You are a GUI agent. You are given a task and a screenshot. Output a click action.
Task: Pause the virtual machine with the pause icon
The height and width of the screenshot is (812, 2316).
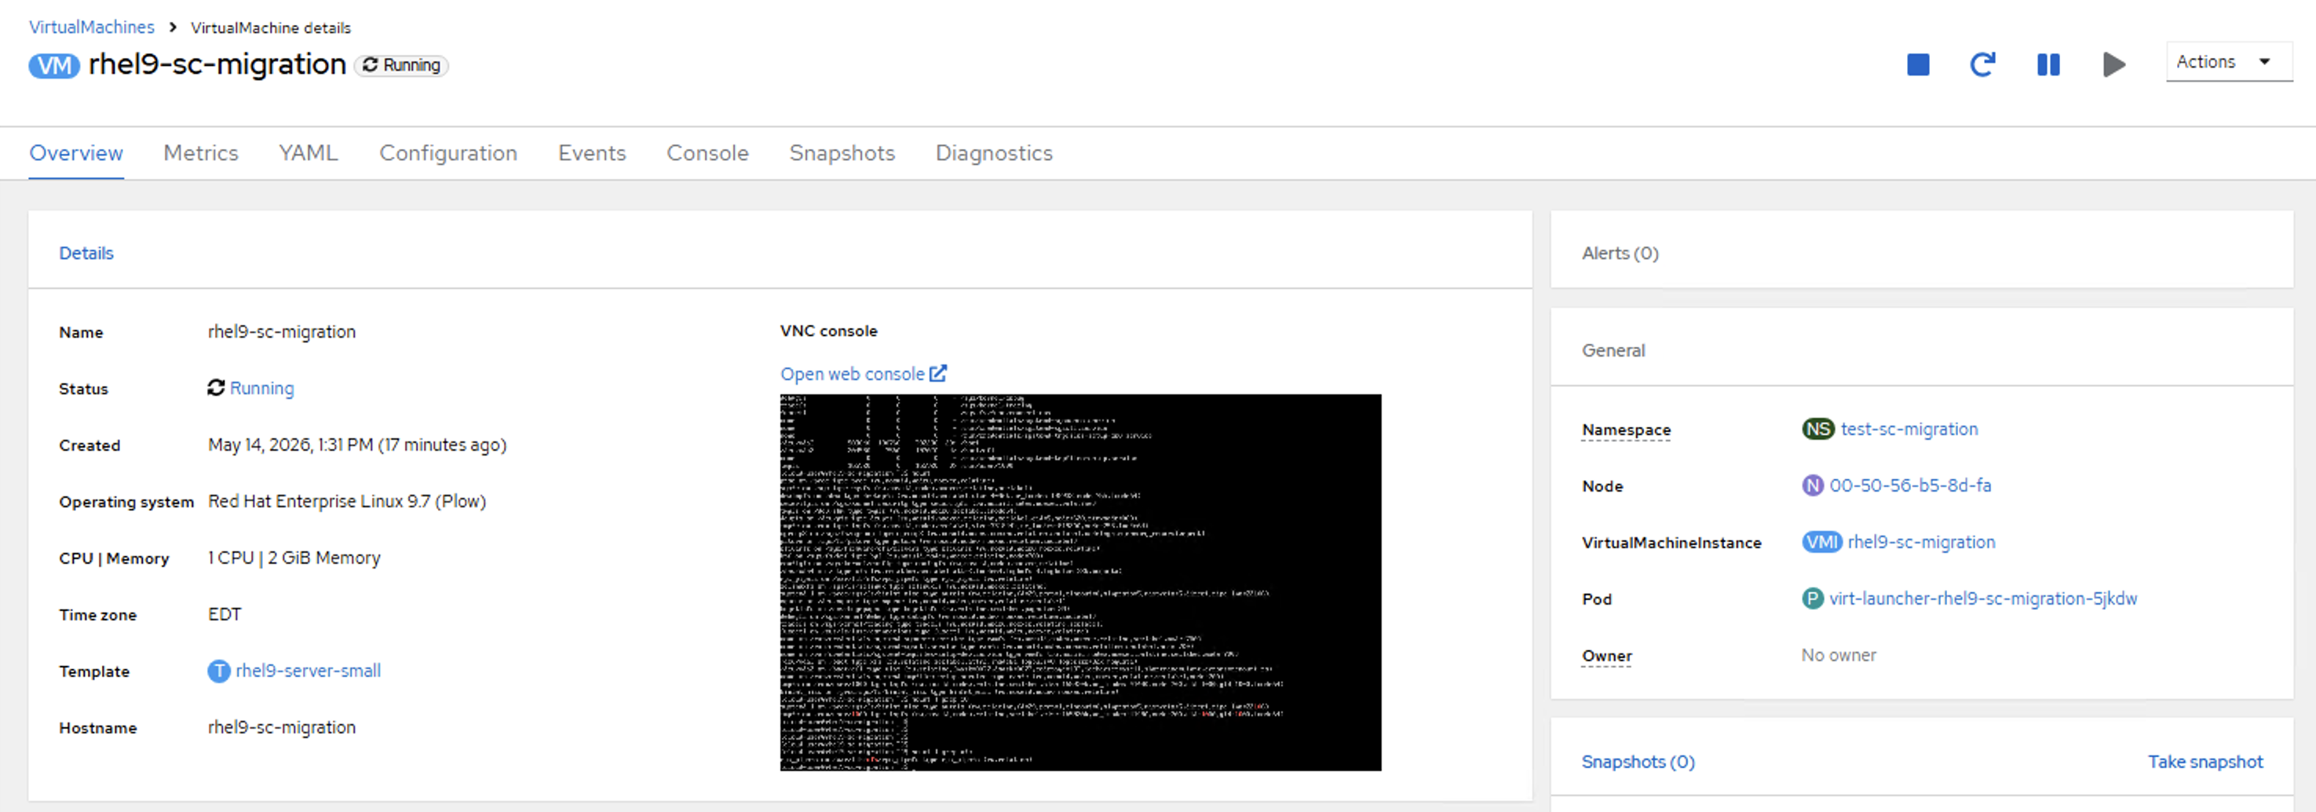click(2048, 64)
